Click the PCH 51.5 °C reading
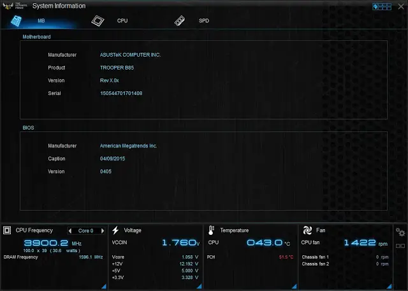Viewport: 408px width, 291px height. (286, 257)
